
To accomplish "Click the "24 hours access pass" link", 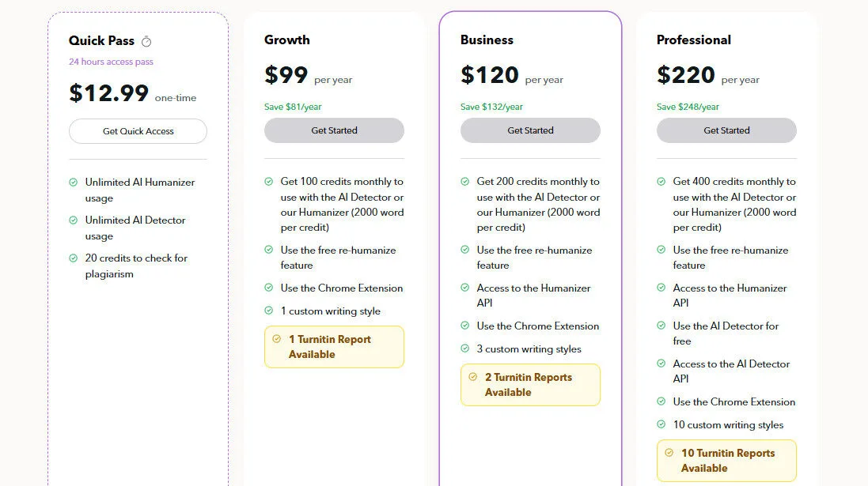I will tap(111, 62).
